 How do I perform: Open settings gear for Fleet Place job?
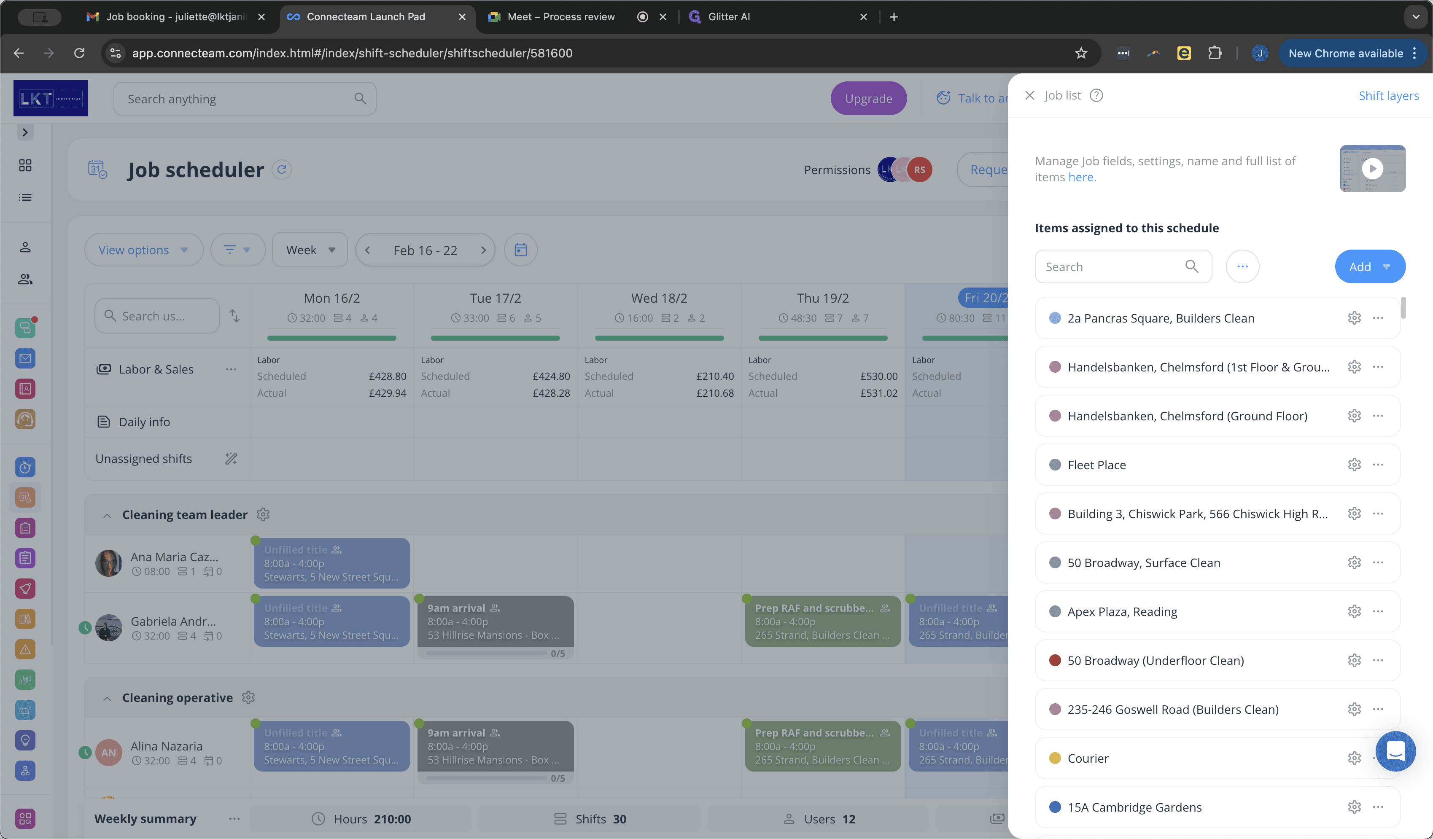1354,465
